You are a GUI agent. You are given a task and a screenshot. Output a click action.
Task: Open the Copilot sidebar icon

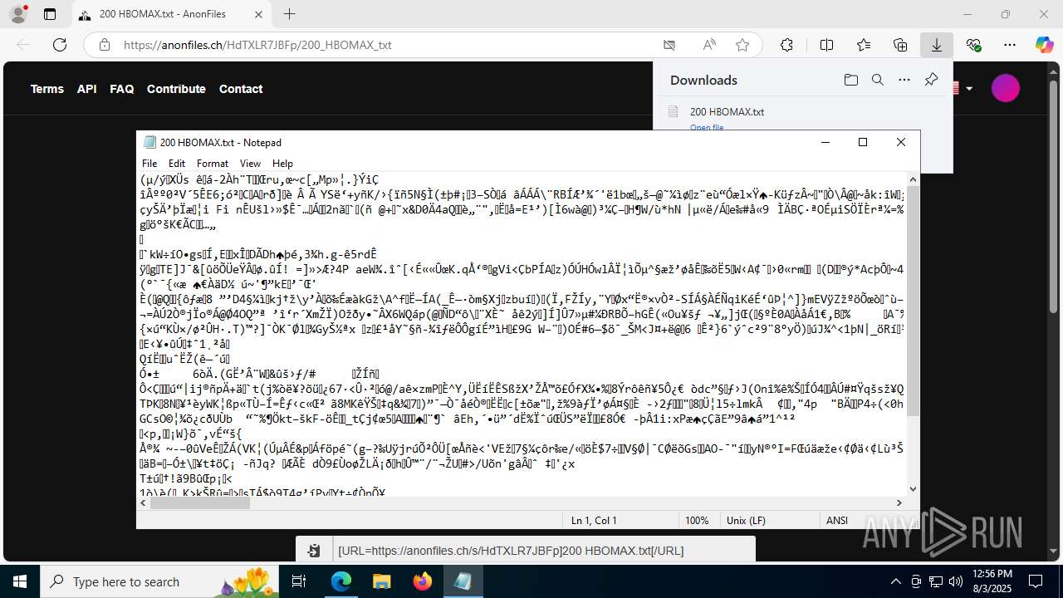coord(1045,45)
